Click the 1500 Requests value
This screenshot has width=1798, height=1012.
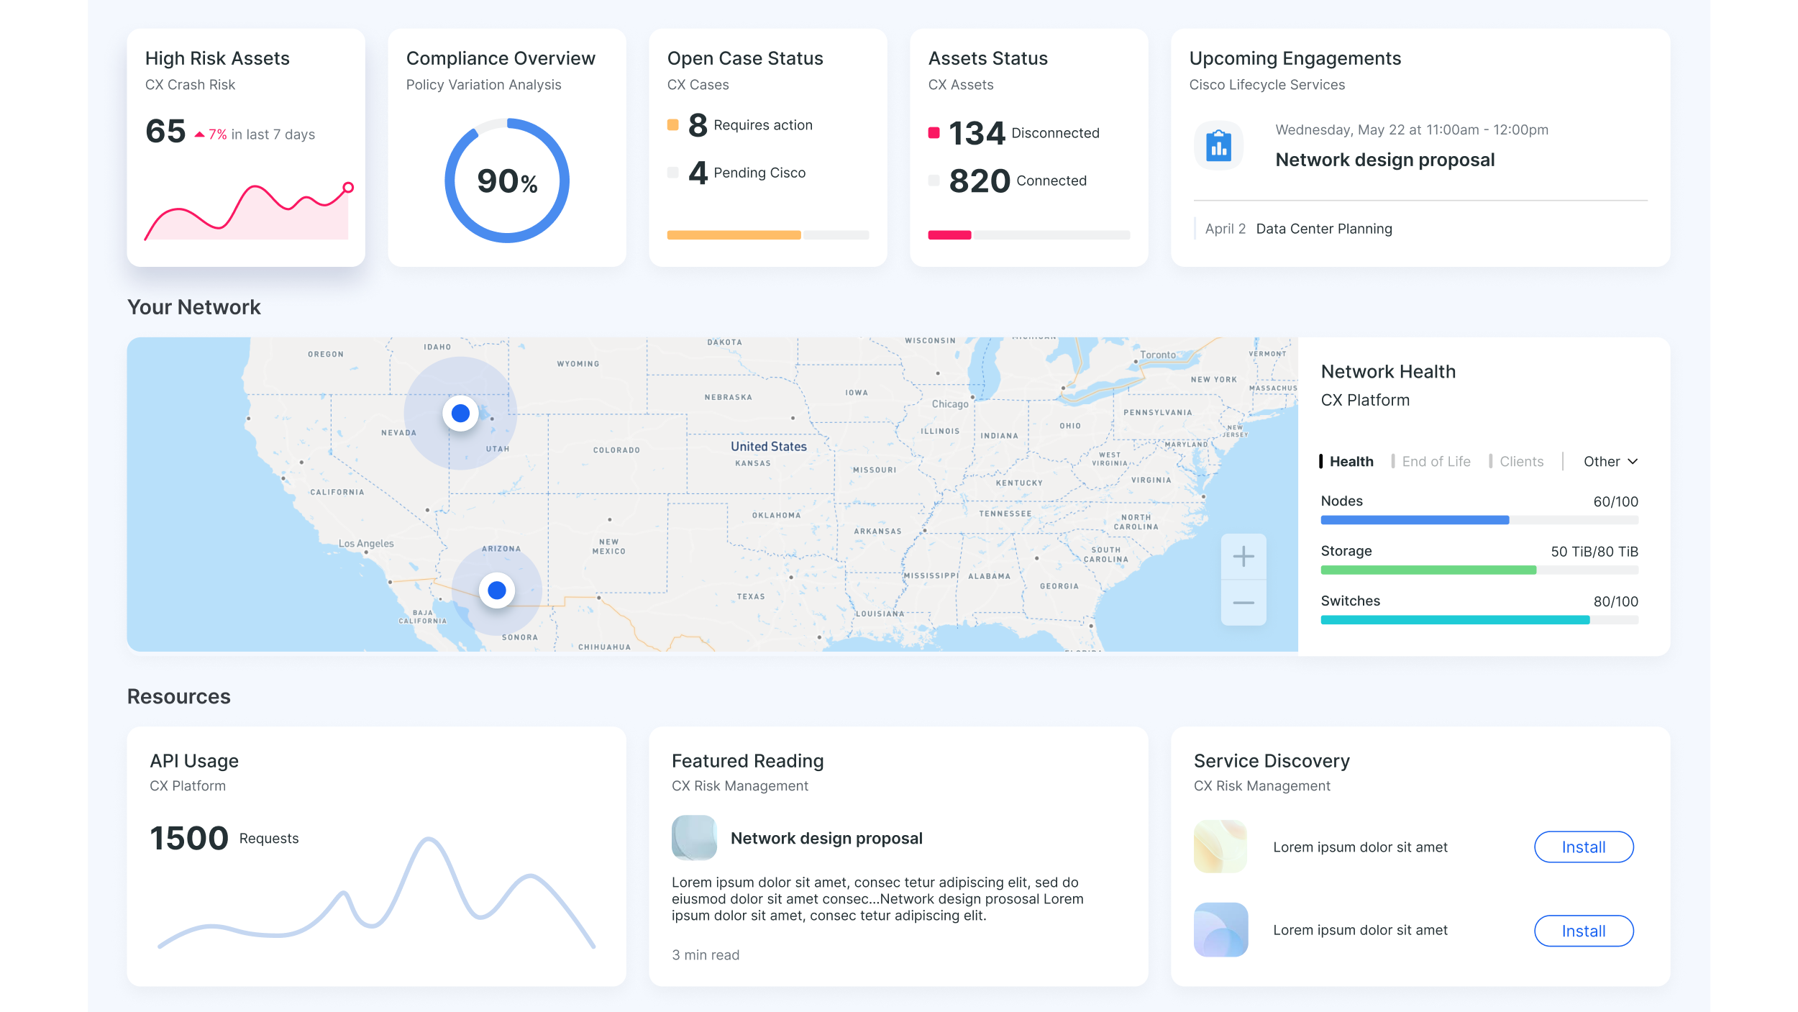tap(188, 838)
